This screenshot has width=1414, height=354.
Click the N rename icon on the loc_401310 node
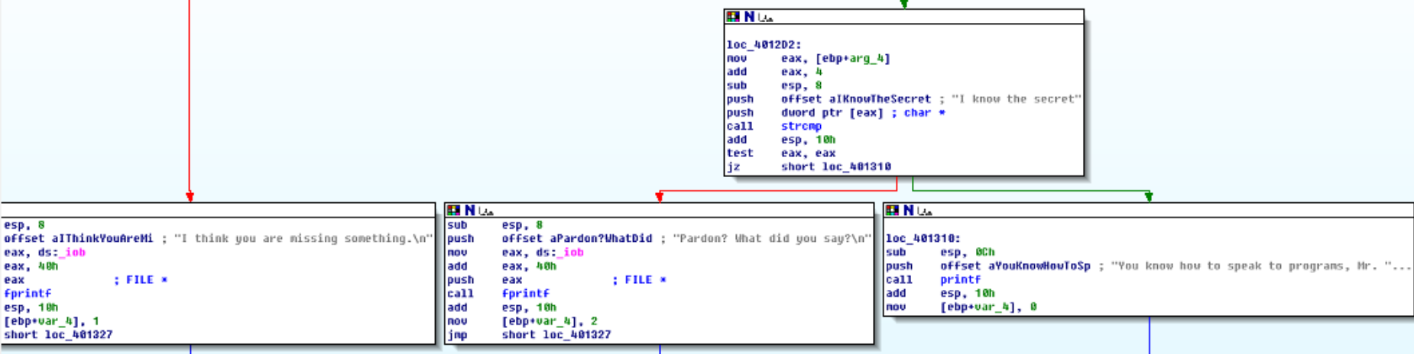908,211
